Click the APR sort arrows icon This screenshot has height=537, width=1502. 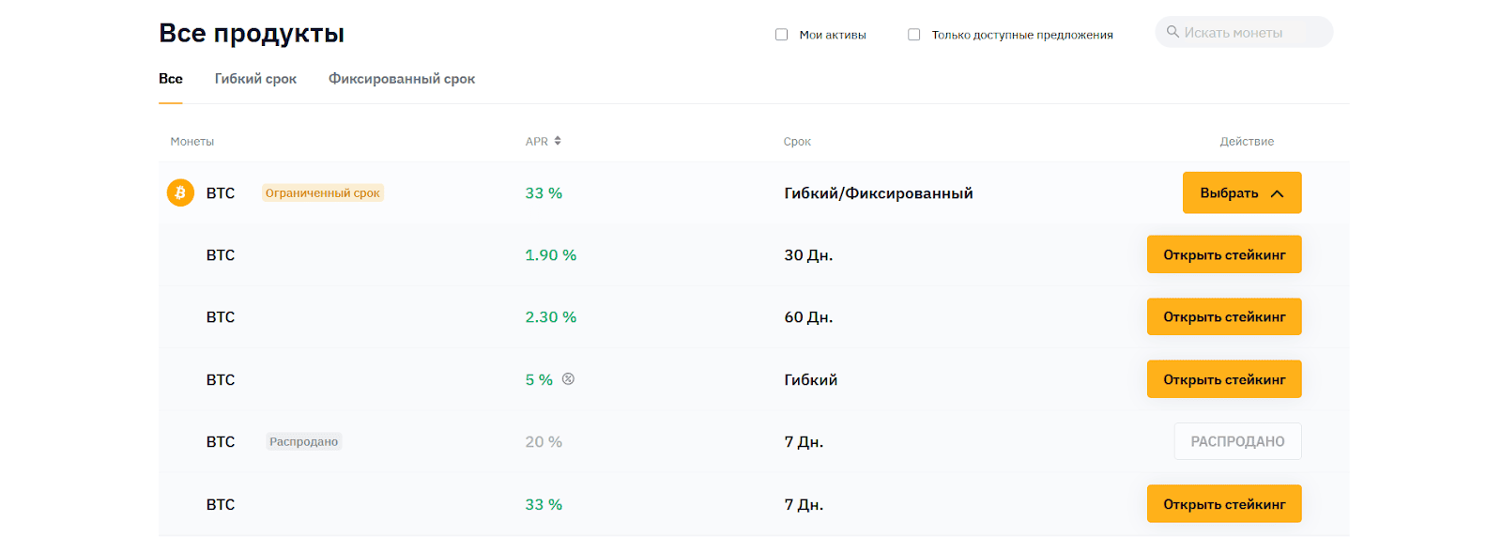point(558,141)
